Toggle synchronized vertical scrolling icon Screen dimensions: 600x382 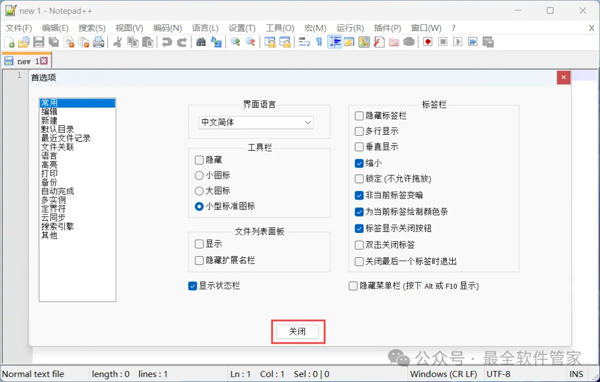pos(270,42)
